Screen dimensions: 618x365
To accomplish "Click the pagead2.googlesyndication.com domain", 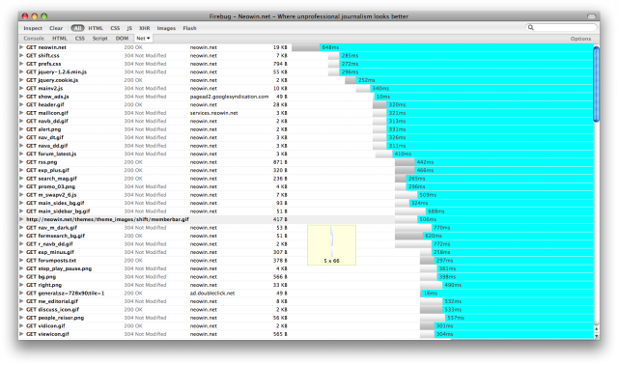I will (x=229, y=97).
